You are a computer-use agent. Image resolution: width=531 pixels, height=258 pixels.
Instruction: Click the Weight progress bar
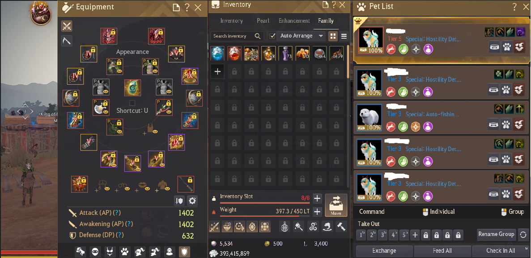click(264, 216)
